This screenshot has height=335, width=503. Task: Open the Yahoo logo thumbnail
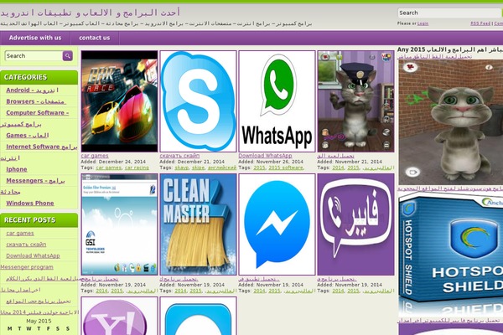click(119, 316)
